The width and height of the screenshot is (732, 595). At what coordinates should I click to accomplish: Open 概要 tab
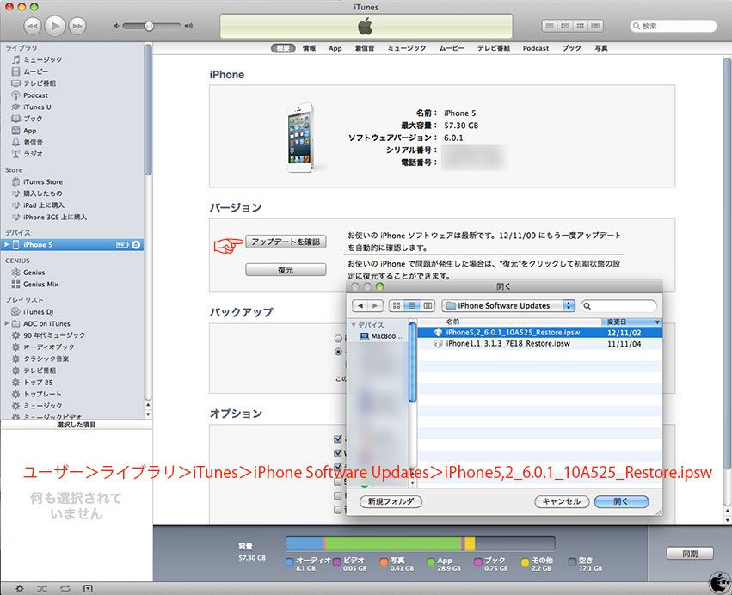click(x=283, y=48)
